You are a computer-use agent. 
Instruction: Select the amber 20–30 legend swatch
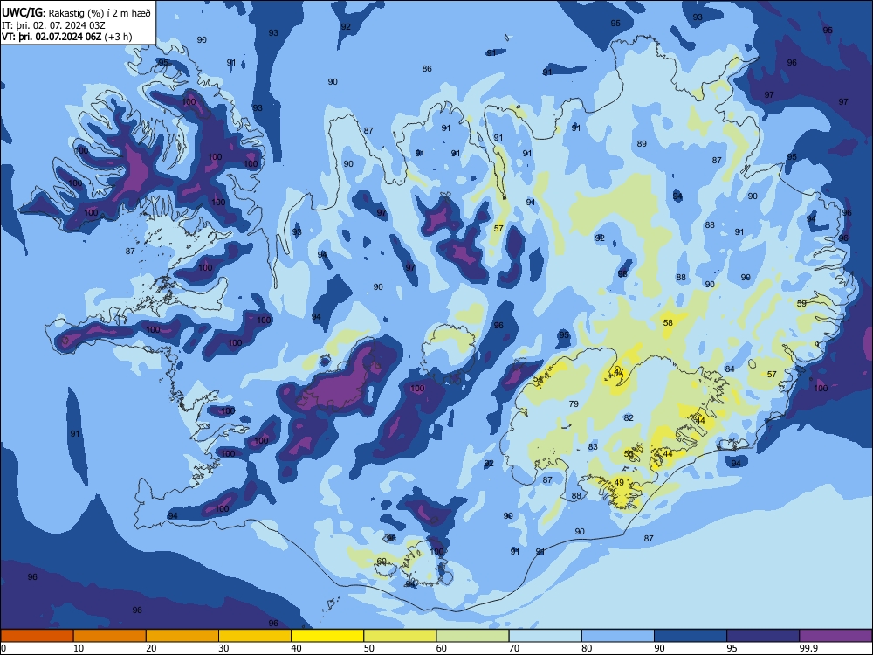[182, 636]
